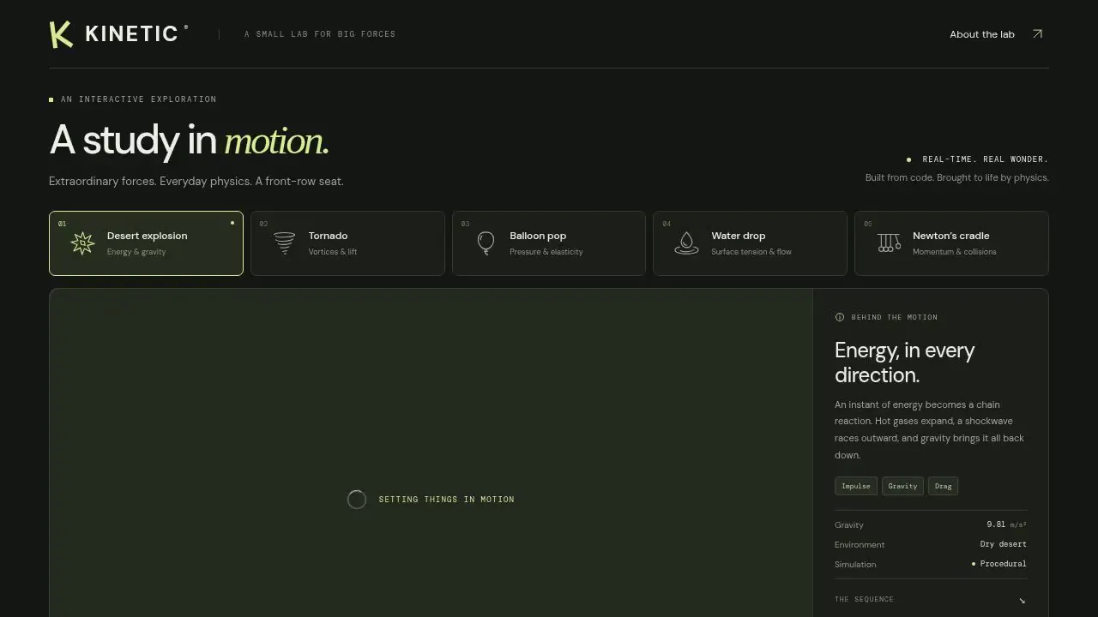Switch to the Tornado tab title
This screenshot has height=617, width=1098.
coord(328,236)
